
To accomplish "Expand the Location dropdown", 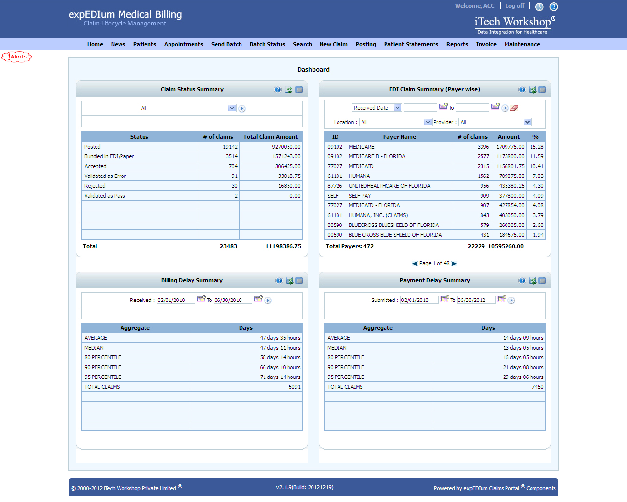I will pyautogui.click(x=395, y=122).
